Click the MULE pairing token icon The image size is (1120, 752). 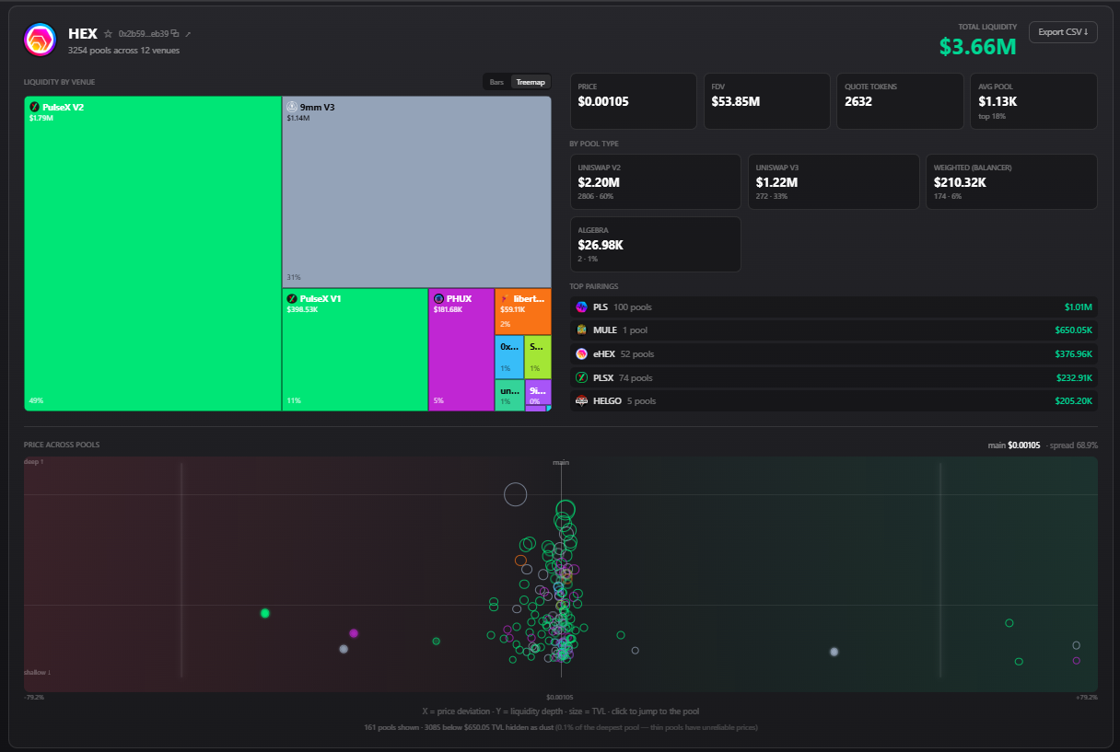tap(581, 330)
